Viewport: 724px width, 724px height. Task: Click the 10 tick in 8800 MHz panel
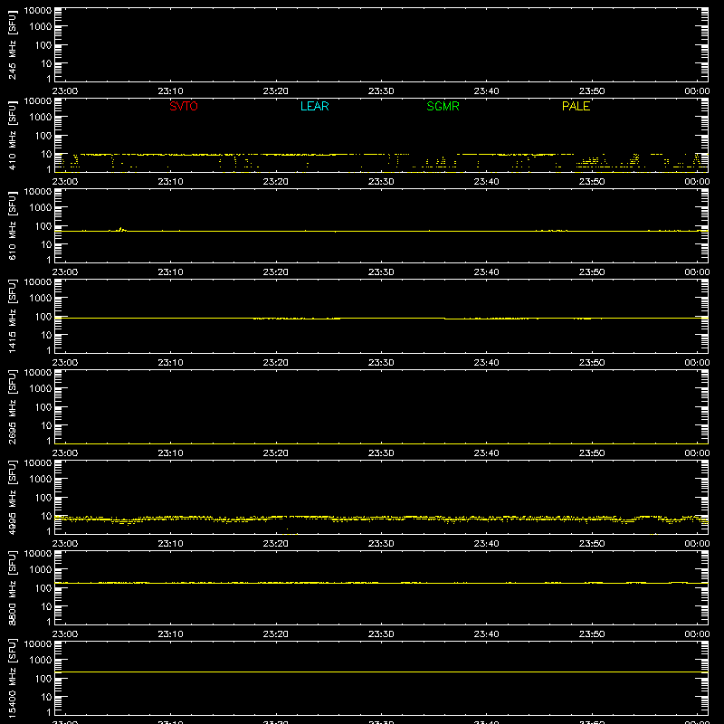tap(46, 606)
